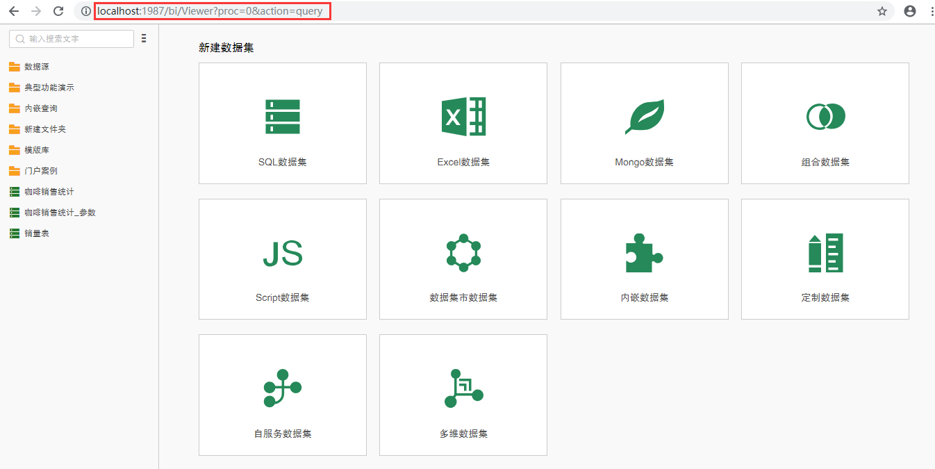The image size is (935, 469).
Task: Select the 多维数据集 icon
Action: tap(463, 388)
